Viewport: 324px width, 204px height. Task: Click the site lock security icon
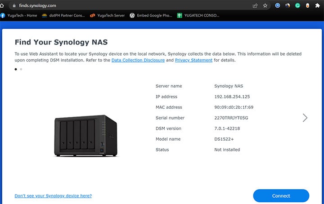(14, 5)
